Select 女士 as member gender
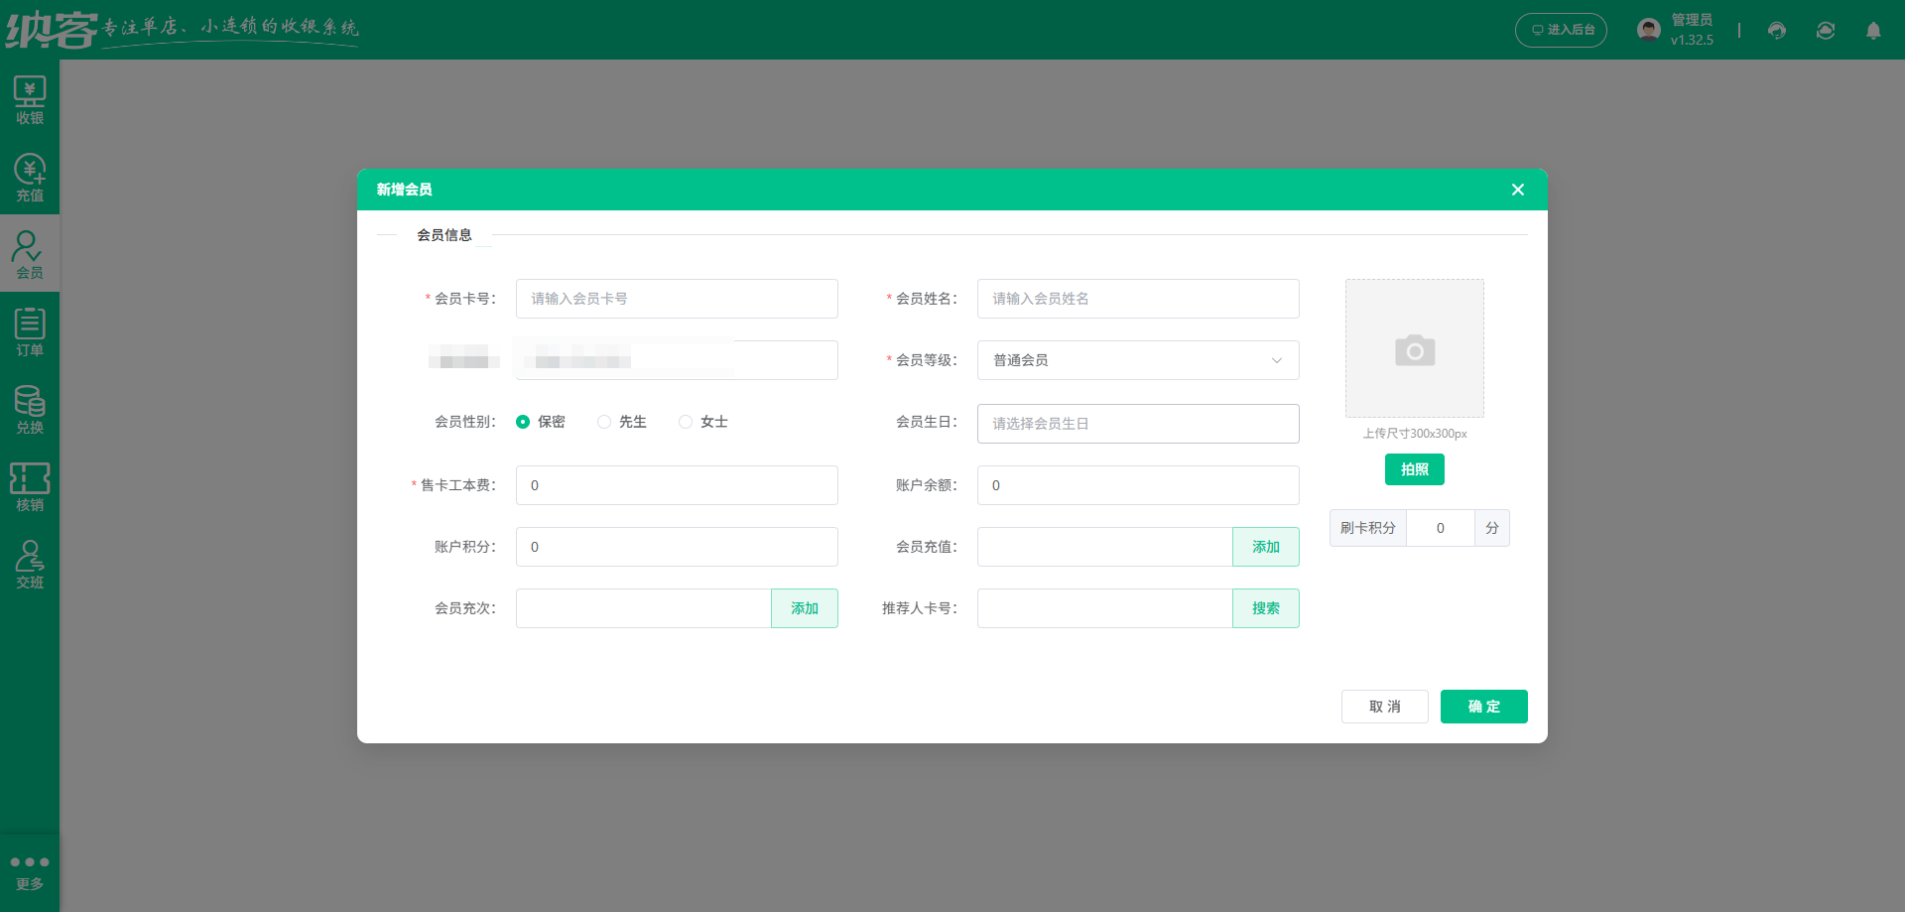 click(685, 422)
